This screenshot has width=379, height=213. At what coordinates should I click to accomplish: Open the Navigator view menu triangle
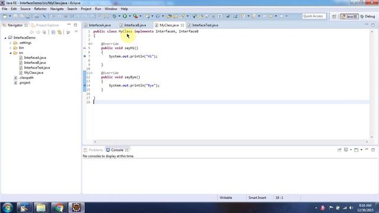76,32
